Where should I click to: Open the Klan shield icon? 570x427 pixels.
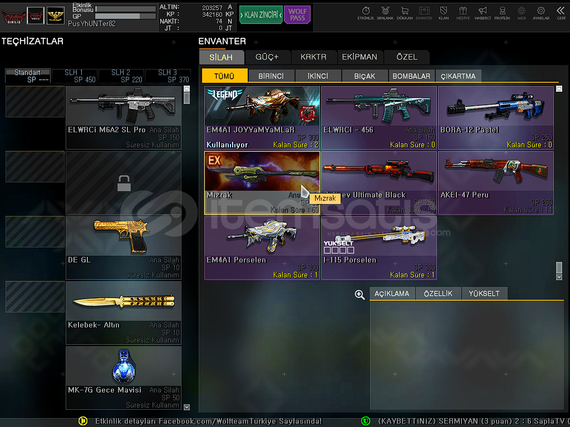[444, 13]
